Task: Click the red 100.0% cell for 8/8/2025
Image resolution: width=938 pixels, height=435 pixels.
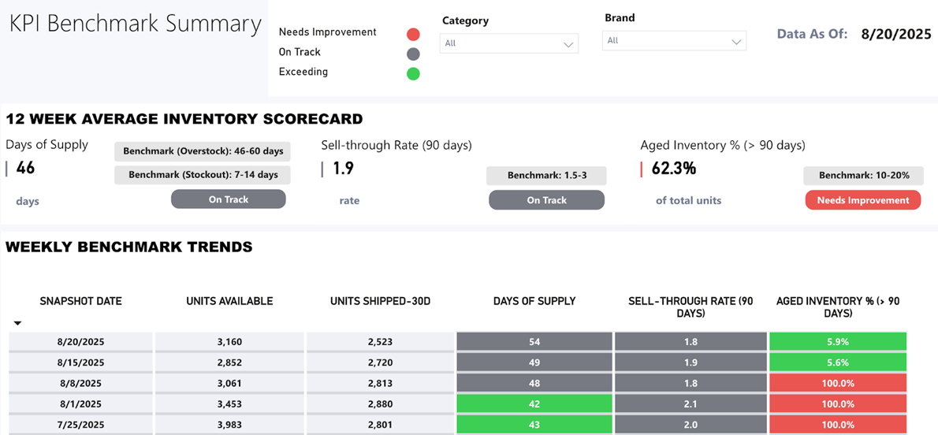Action: (837, 383)
